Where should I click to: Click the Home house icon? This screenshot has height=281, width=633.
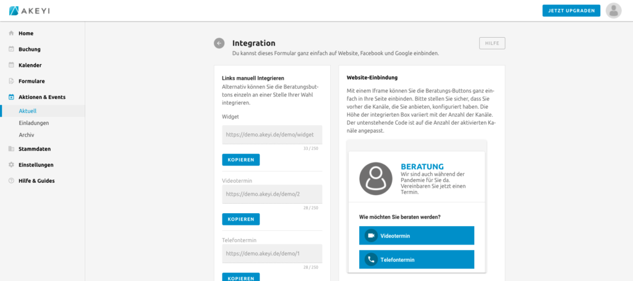click(x=11, y=33)
